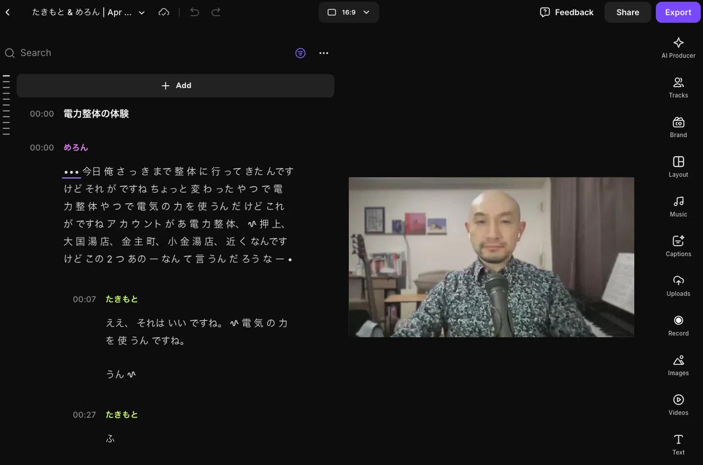Open the AI Producer panel
Image resolution: width=703 pixels, height=465 pixels.
678,47
